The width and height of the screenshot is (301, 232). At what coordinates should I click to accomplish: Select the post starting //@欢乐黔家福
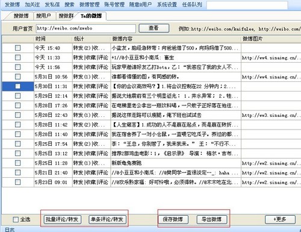pyautogui.click(x=176, y=183)
